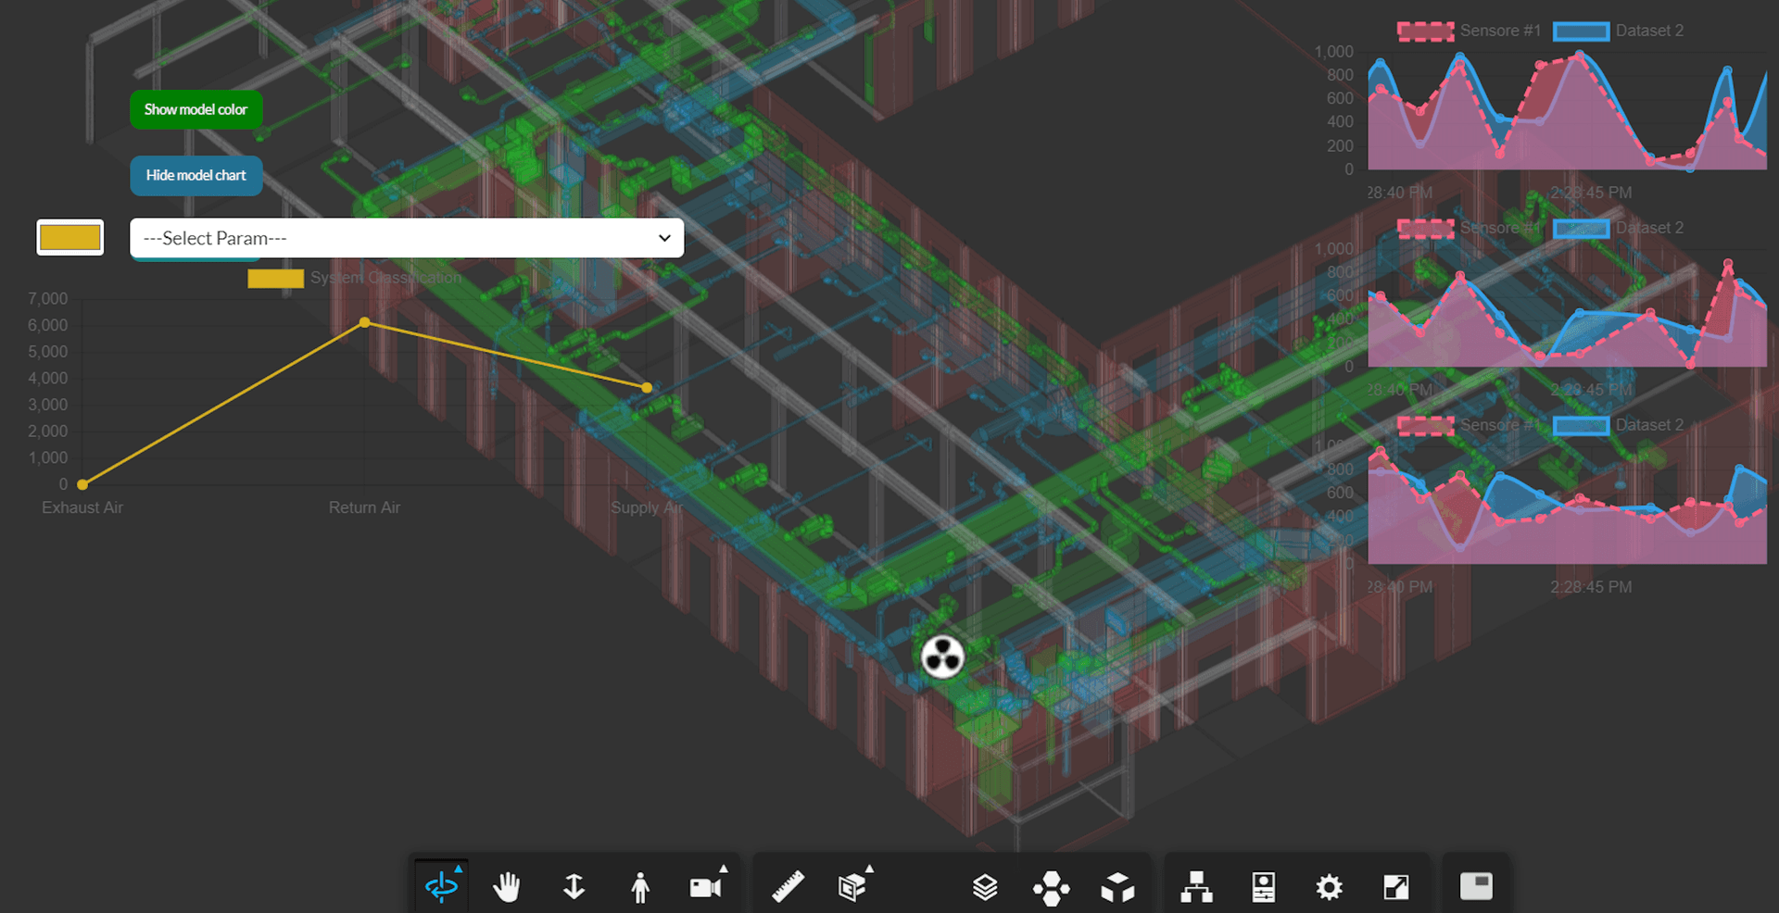Expand the Camera interactions tool menu

pyautogui.click(x=707, y=887)
